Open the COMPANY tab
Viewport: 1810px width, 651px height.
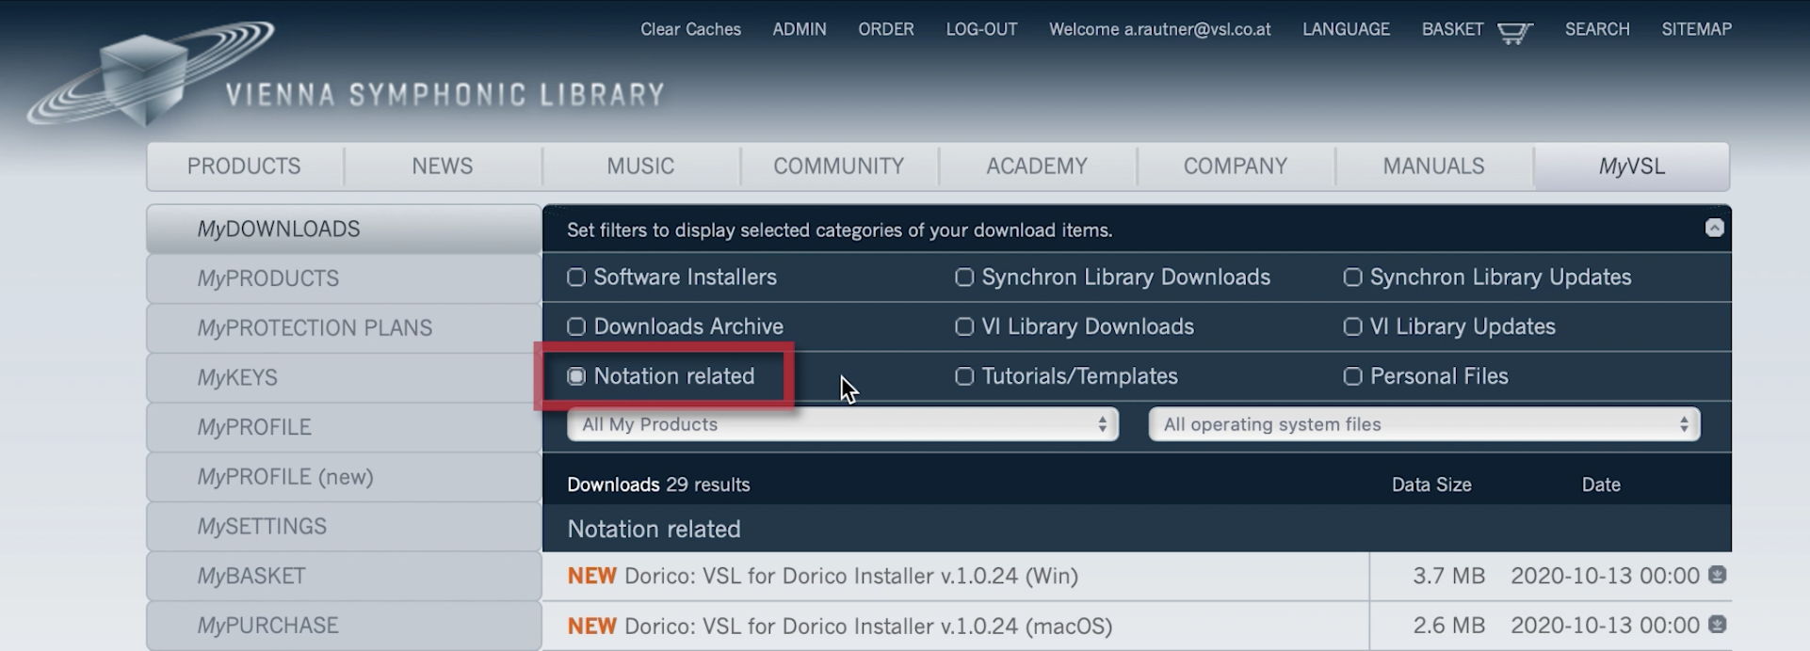coord(1236,167)
